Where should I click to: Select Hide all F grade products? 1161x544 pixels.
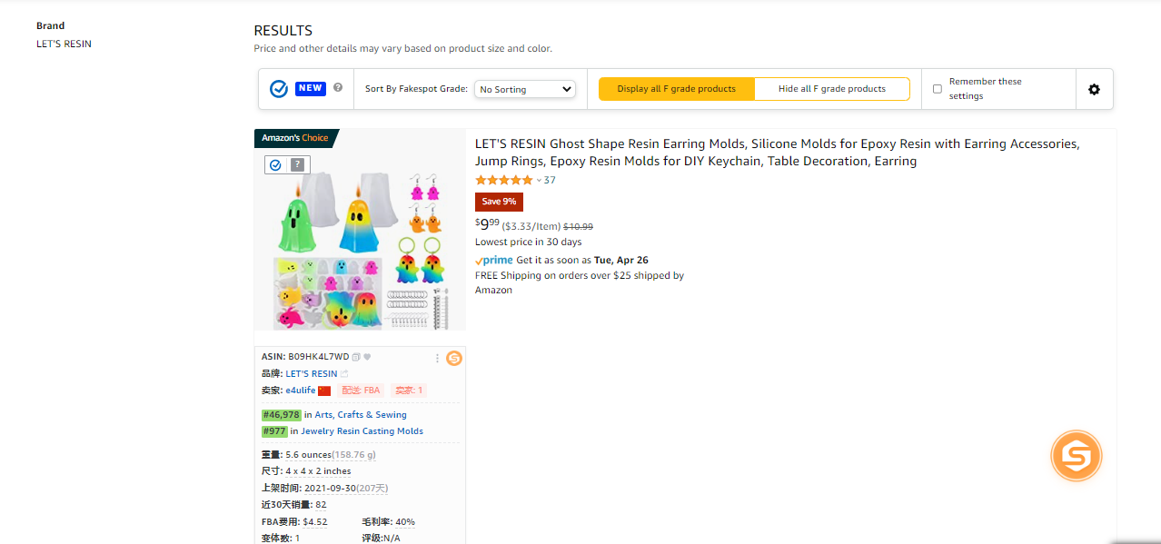[x=831, y=89]
